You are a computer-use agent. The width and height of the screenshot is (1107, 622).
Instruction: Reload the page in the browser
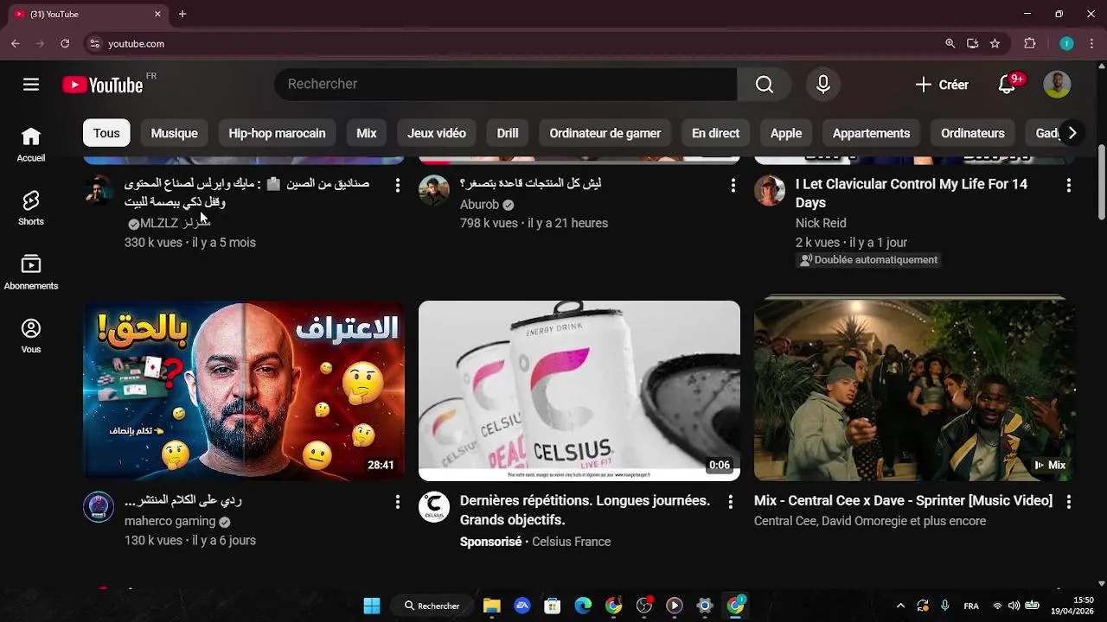click(x=65, y=43)
